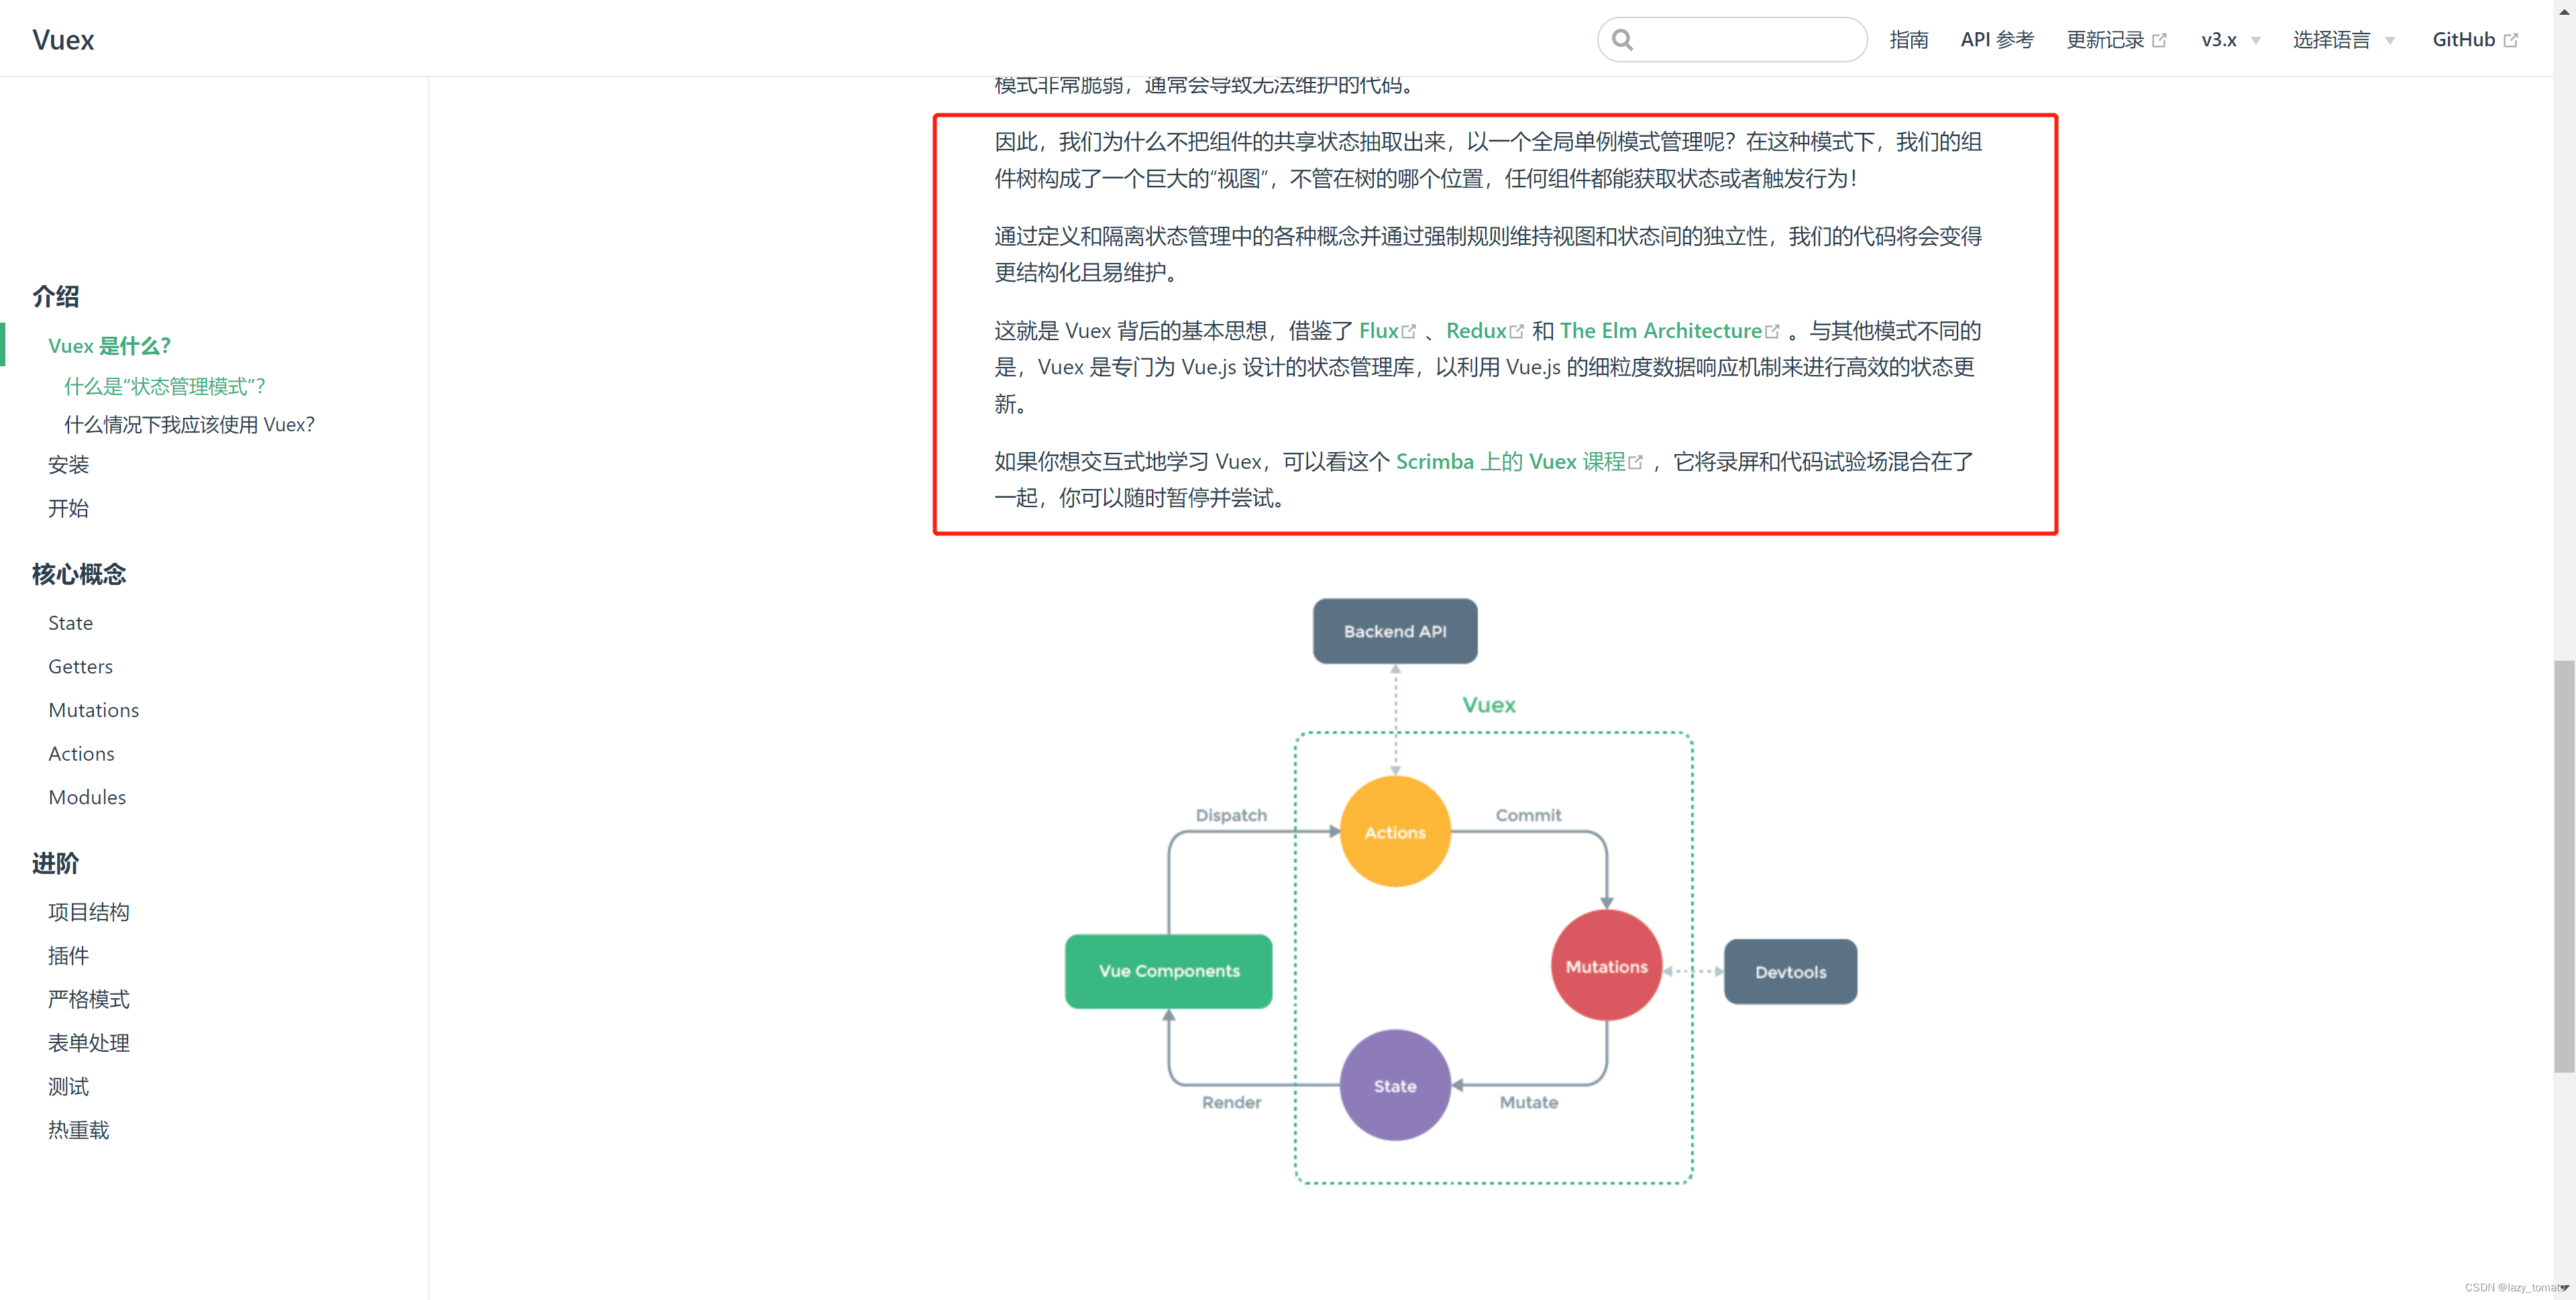
Task: Open the Actions sidebar page
Action: [81, 754]
